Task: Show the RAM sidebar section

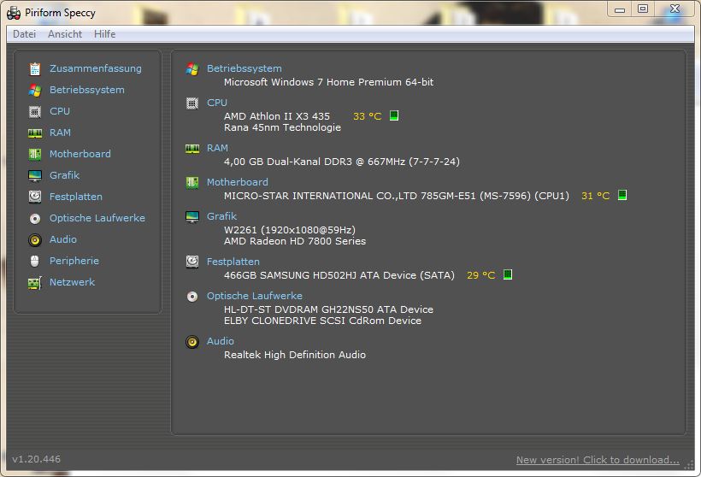Action: click(x=60, y=132)
